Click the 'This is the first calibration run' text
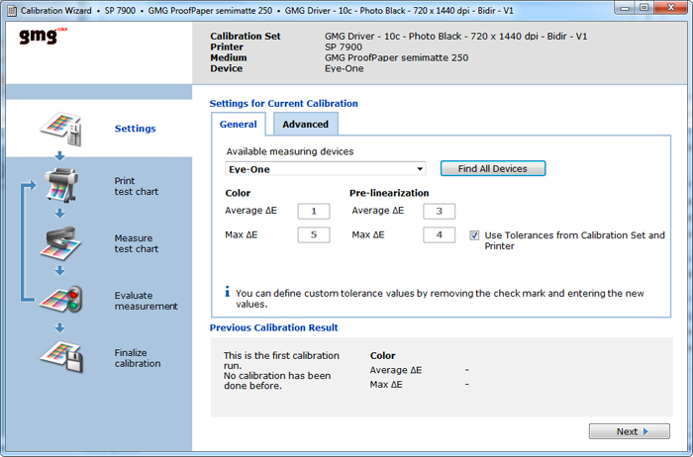Viewport: 693px width, 457px height. (281, 360)
